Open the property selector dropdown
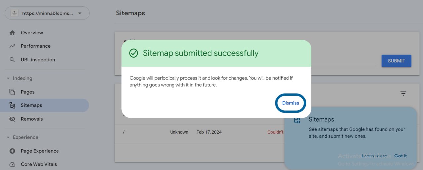 click(x=47, y=13)
